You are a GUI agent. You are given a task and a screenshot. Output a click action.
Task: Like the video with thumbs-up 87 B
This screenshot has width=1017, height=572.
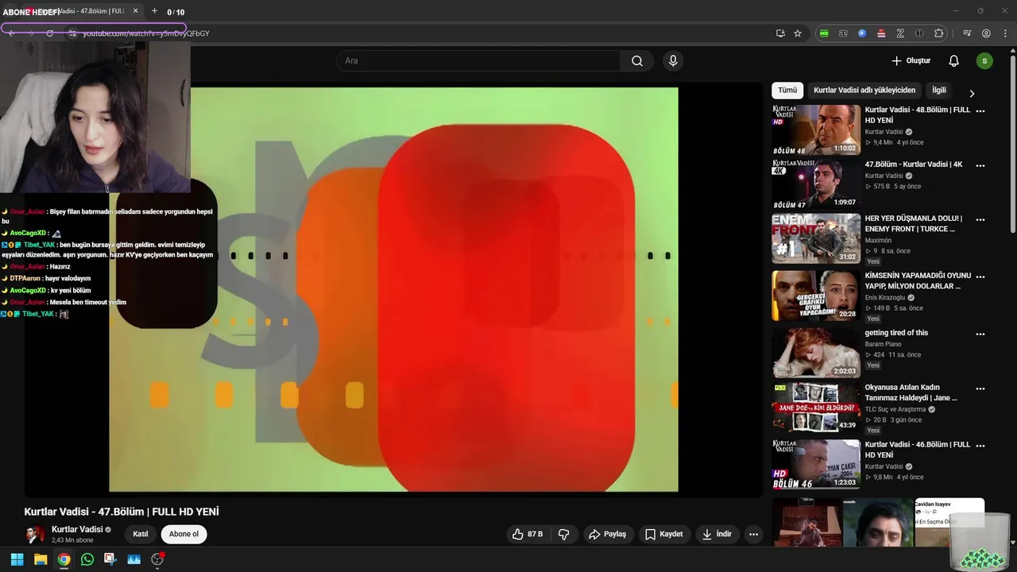[528, 534]
